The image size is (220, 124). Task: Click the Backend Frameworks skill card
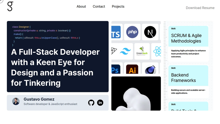pyautogui.click(x=188, y=81)
